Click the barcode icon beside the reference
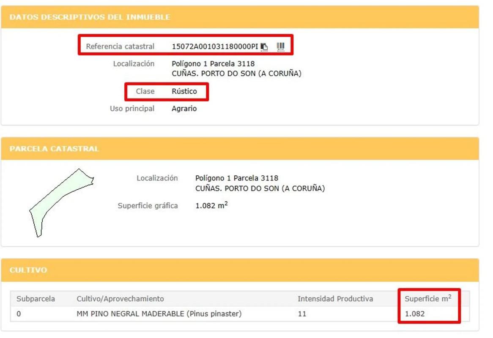The image size is (493, 338). click(x=280, y=46)
